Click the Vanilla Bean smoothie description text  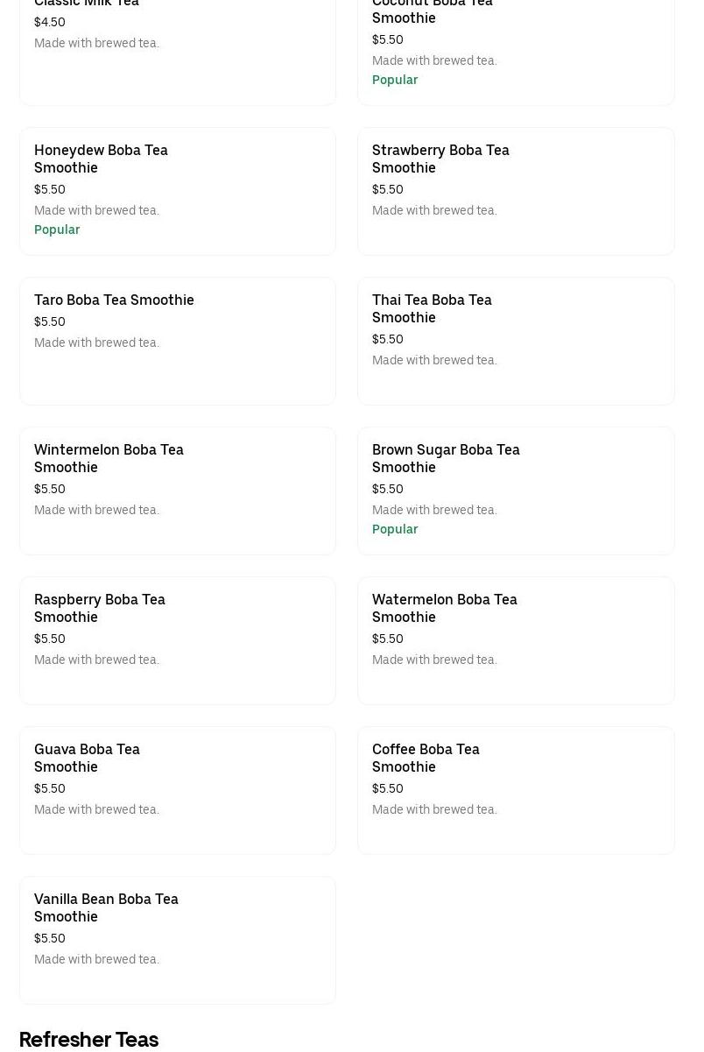coord(96,959)
